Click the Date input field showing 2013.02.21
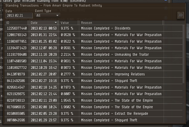This screenshot has height=127, width=189. tap(19, 16)
